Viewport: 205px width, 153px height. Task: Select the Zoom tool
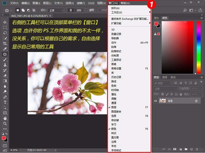pos(5,124)
